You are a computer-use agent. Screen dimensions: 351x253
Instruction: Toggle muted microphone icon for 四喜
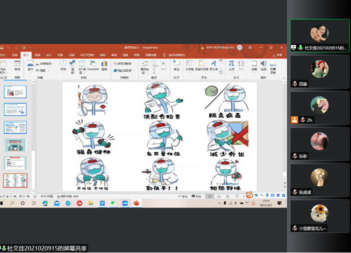(x=295, y=84)
